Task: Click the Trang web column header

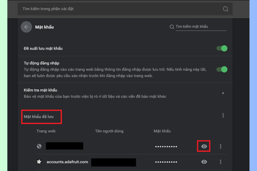Action: (x=46, y=131)
